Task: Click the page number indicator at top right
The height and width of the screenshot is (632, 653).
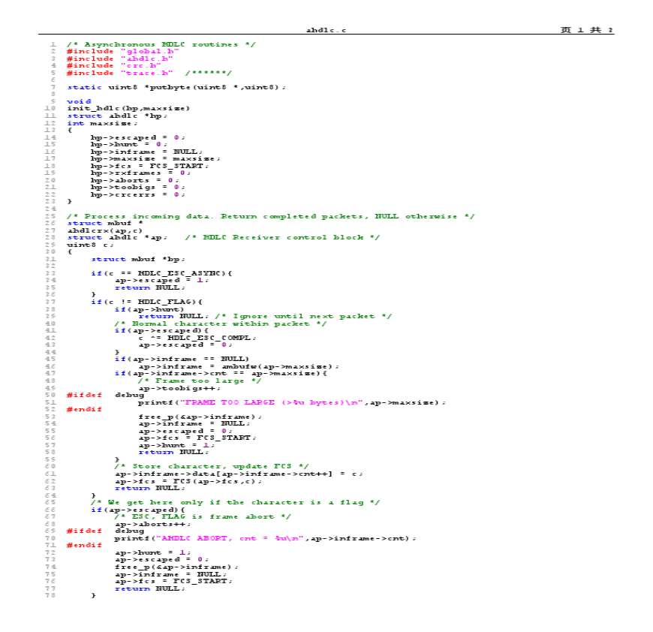Action: click(x=586, y=30)
